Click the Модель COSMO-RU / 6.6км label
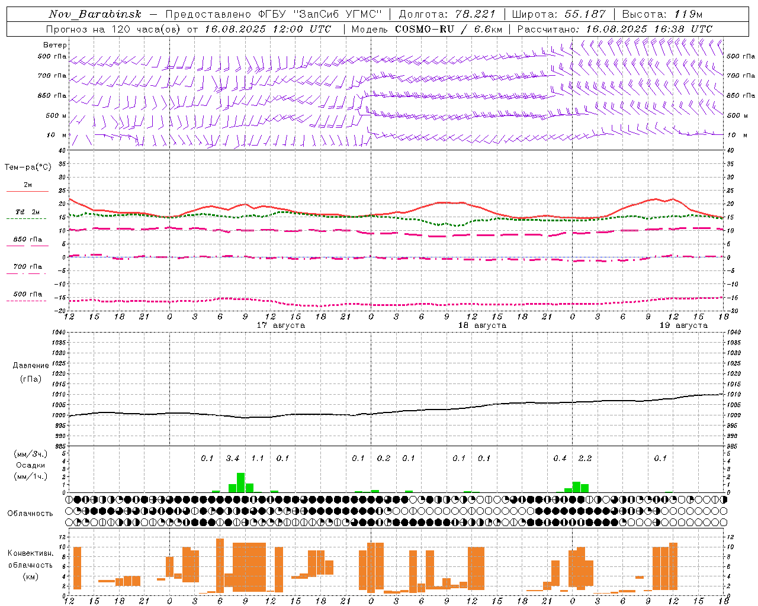758x606 pixels. click(426, 29)
